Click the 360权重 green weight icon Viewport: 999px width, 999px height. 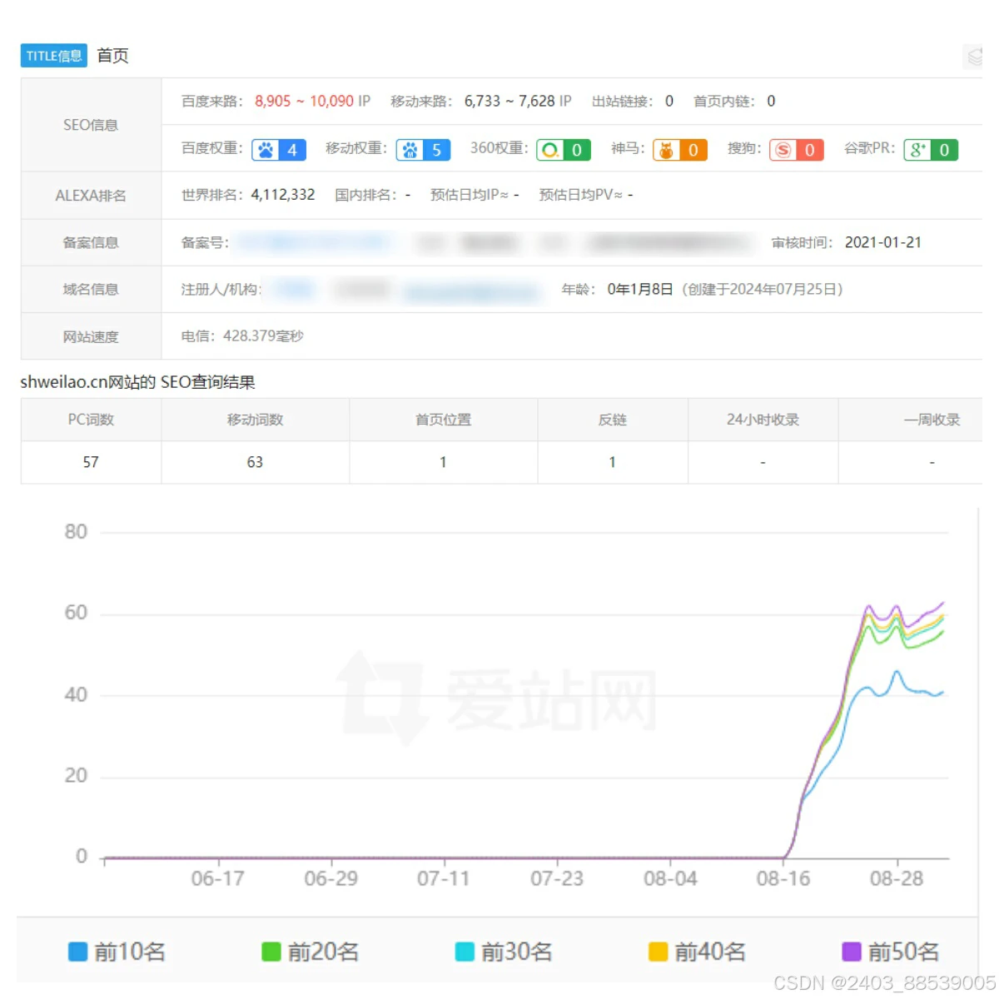click(x=551, y=150)
